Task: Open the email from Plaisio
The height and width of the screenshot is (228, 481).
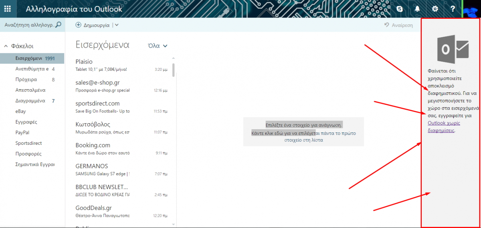Action: pyautogui.click(x=122, y=65)
